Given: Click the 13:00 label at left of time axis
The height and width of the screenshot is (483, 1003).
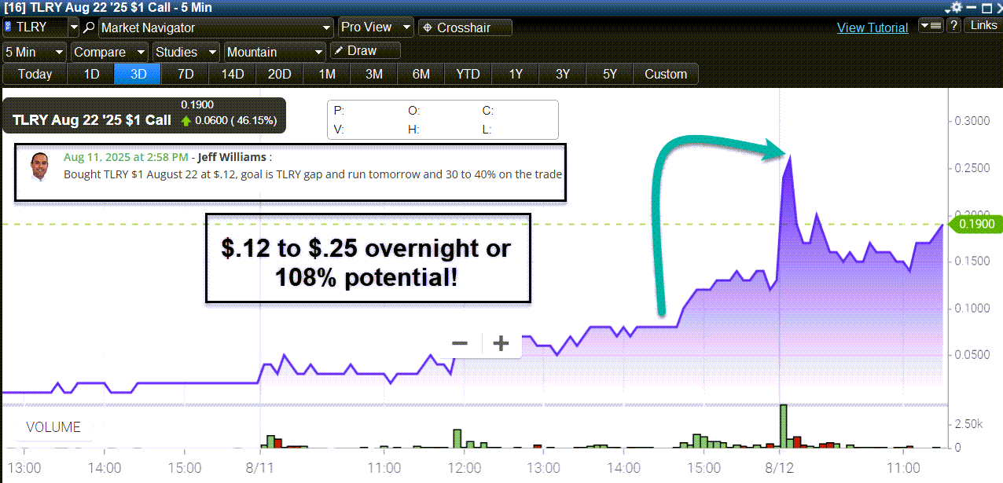Looking at the screenshot, I should [24, 468].
